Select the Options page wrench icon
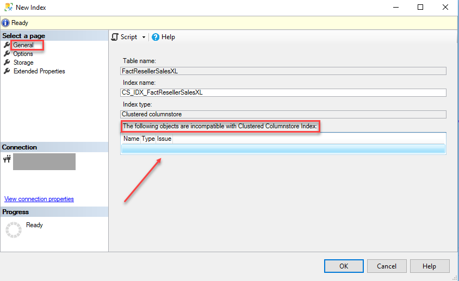459x281 pixels. click(7, 54)
